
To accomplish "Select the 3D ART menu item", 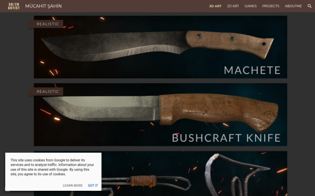I will 215,6.
